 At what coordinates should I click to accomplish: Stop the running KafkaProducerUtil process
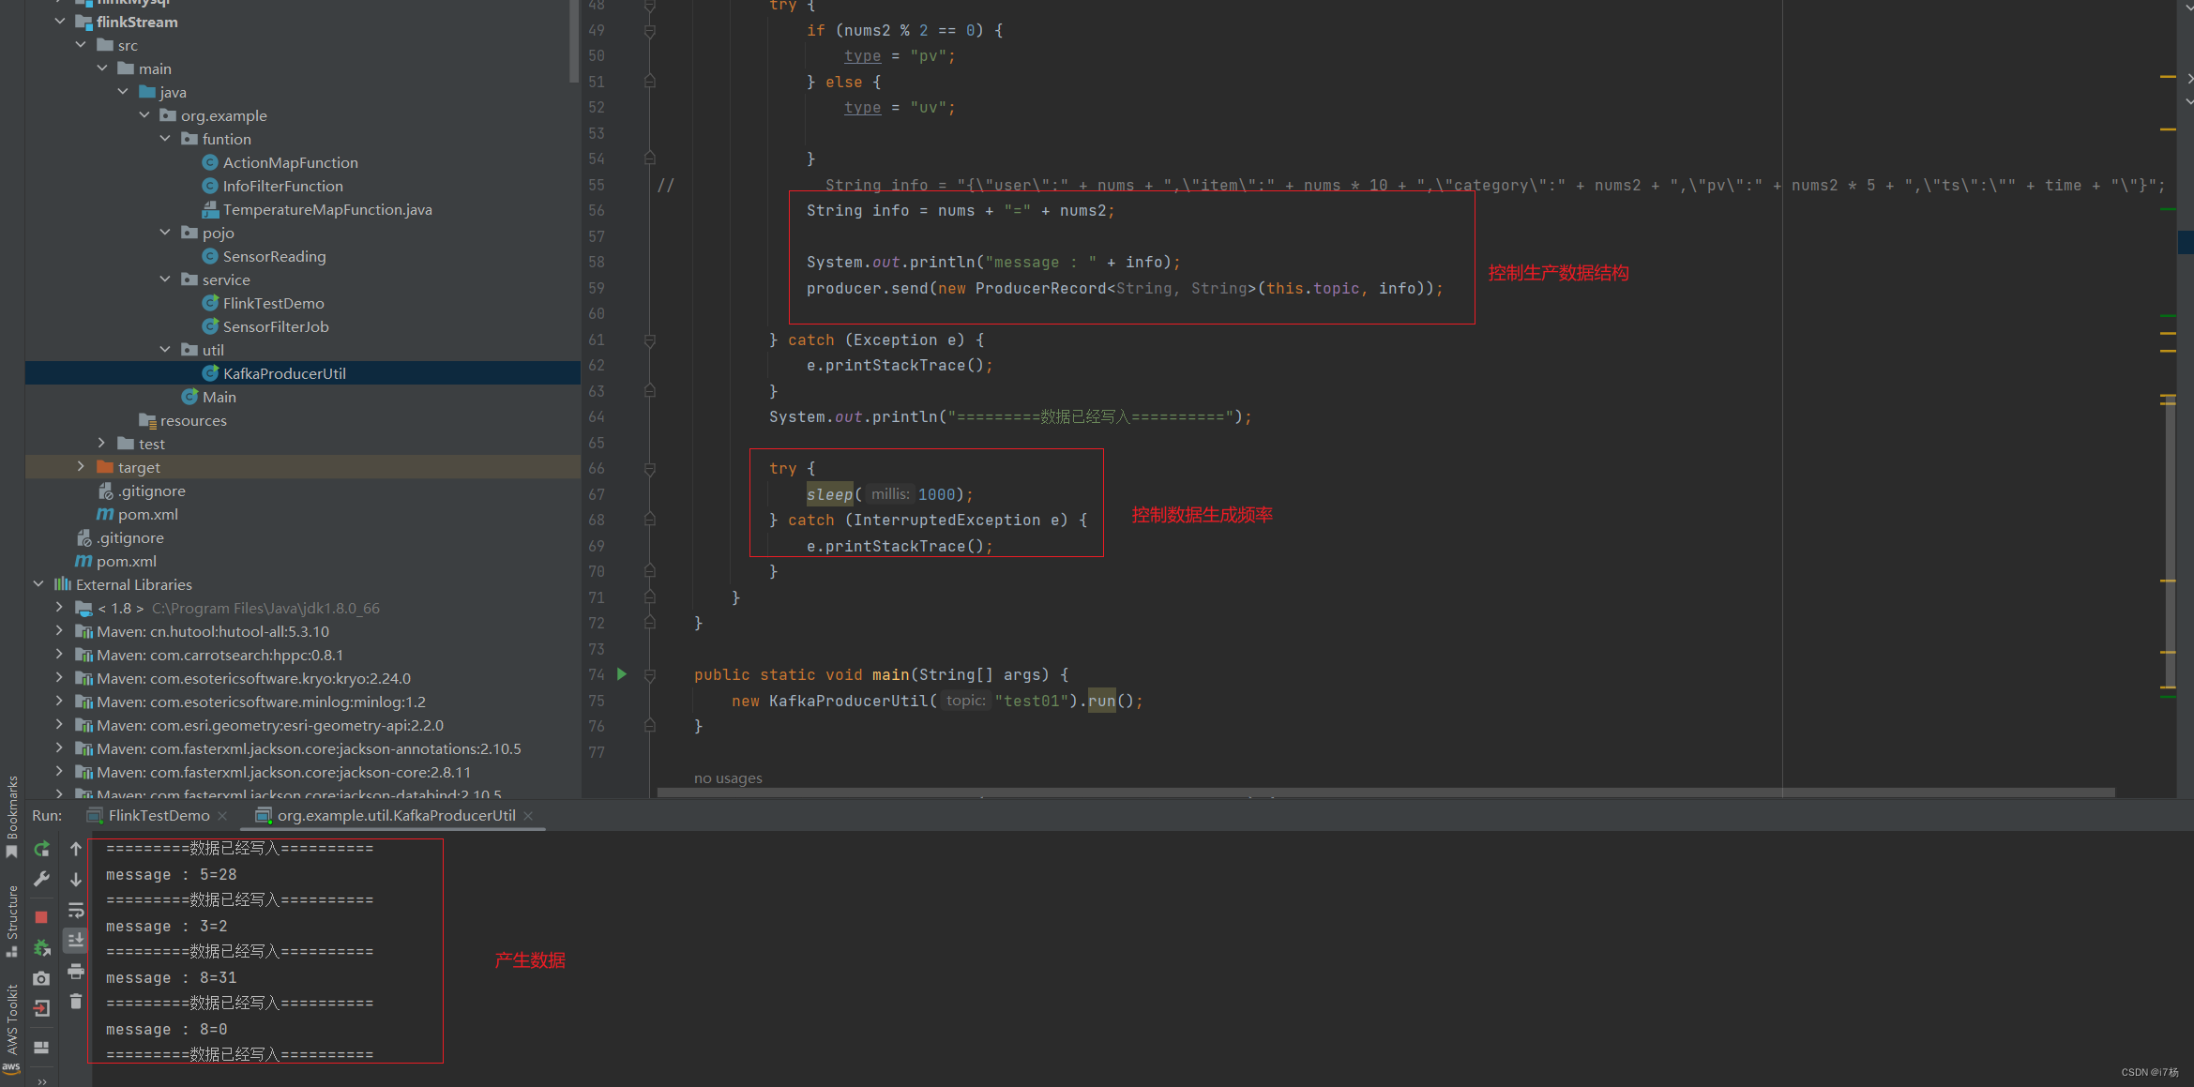pos(41,916)
